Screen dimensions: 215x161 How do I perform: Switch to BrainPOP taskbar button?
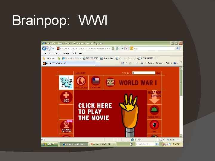(x=74, y=144)
